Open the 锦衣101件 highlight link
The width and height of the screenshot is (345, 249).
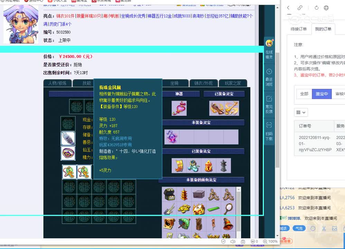pyautogui.click(x=65, y=16)
